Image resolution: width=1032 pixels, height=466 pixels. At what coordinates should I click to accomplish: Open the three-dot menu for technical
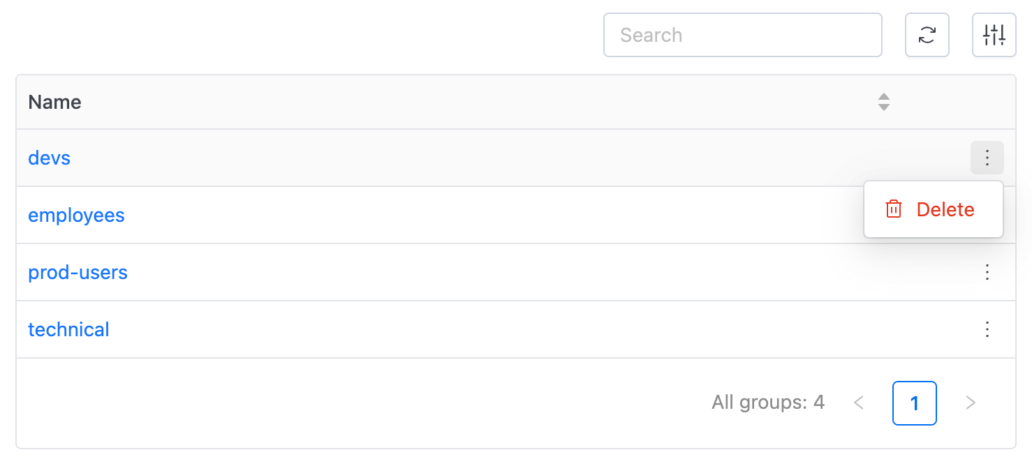(x=987, y=329)
